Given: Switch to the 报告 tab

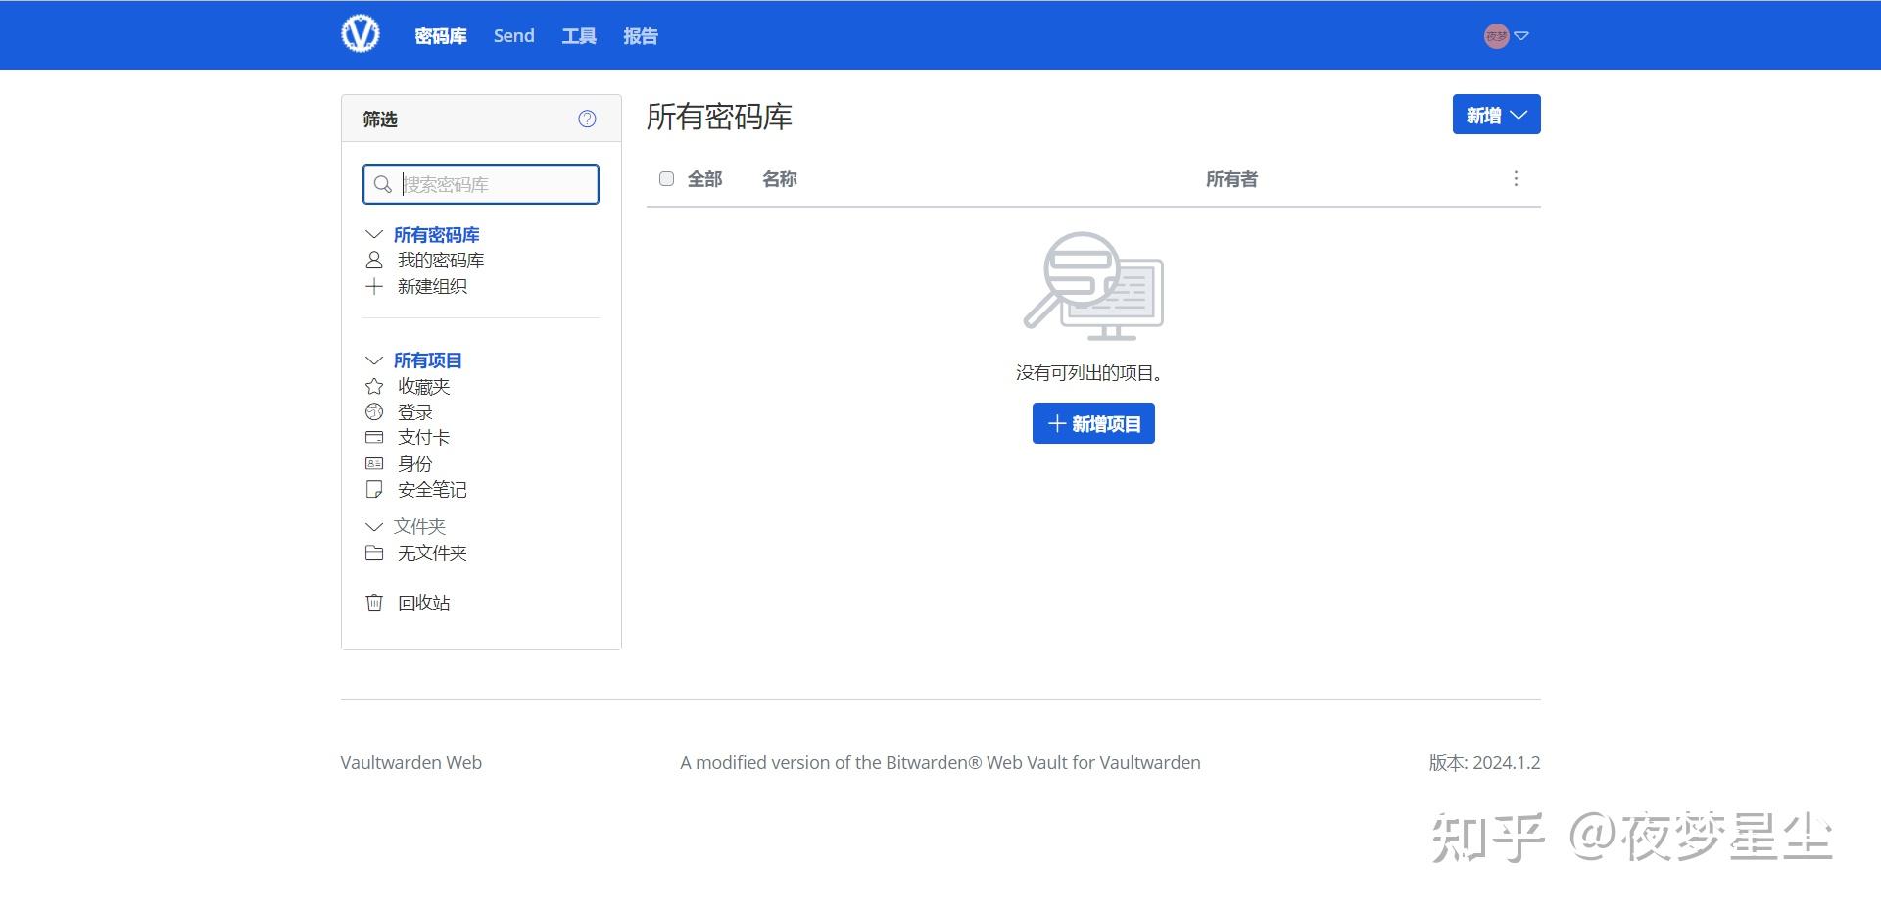Looking at the screenshot, I should coord(641,36).
